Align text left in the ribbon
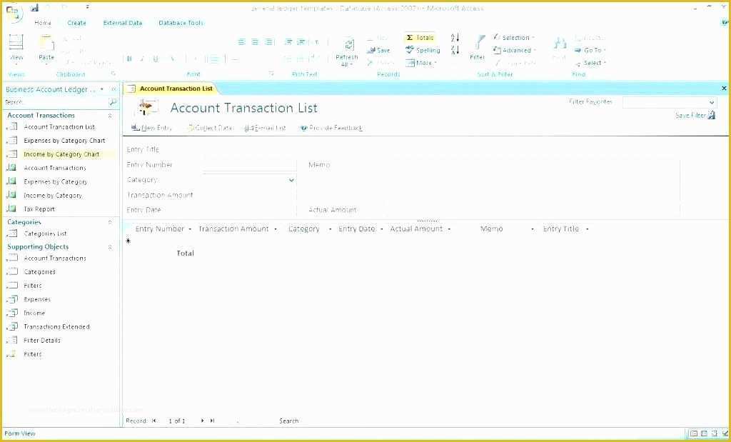Viewport: 731px width, 442px height. 241,42
